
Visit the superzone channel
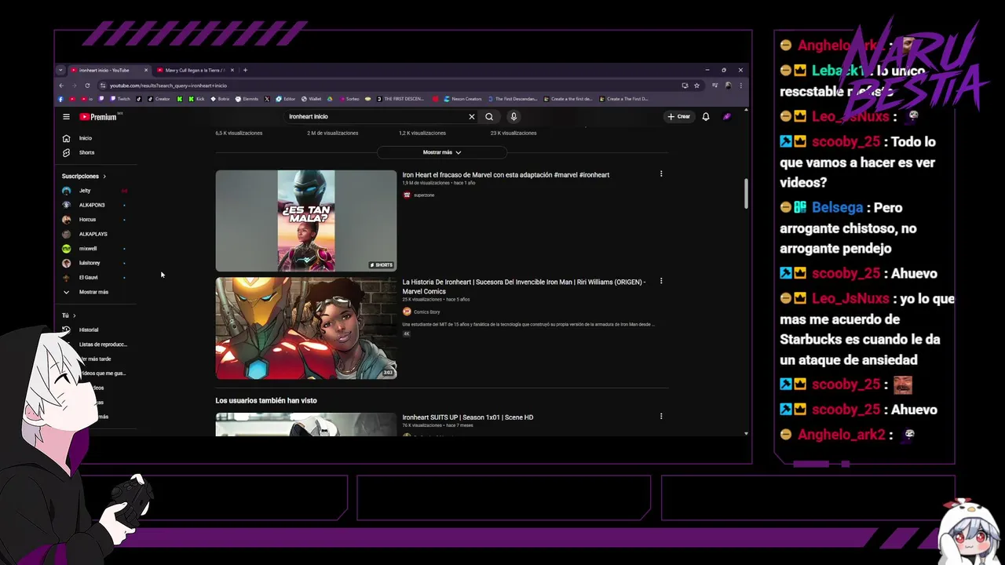point(424,195)
